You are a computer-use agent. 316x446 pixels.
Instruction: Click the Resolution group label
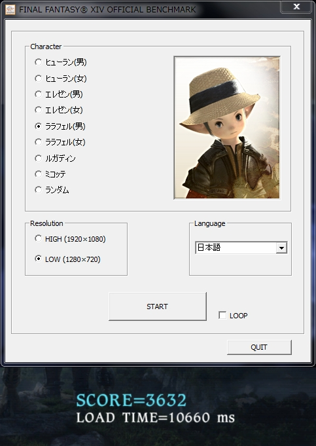[x=46, y=223]
